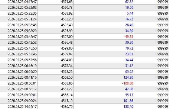Image resolution: width=169 pixels, height=109 pixels.
Task: Click the red loss value -108.80
Action: [x=128, y=83]
